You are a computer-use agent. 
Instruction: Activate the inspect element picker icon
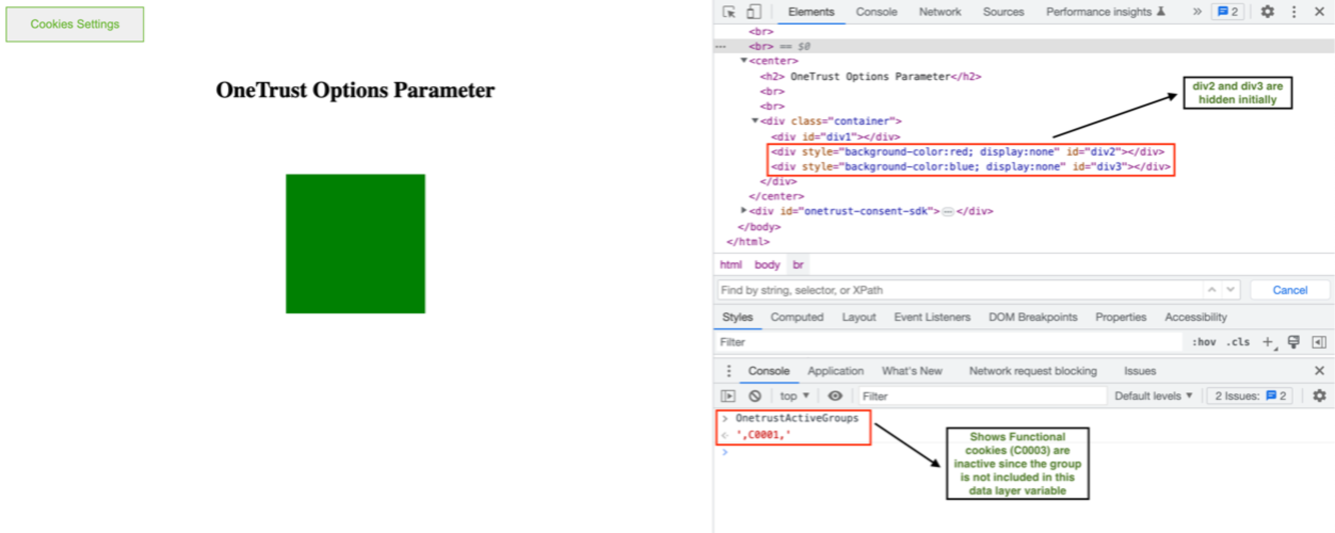(729, 11)
